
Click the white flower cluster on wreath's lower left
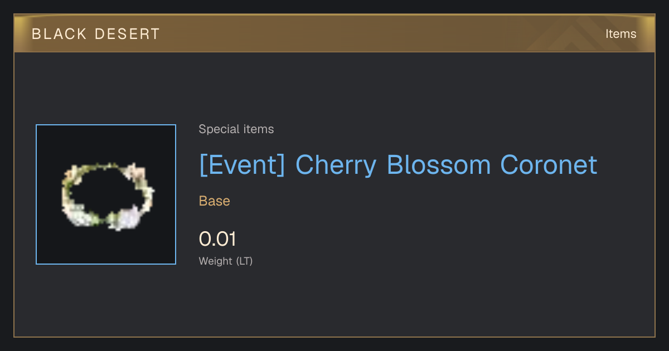pyautogui.click(x=83, y=214)
